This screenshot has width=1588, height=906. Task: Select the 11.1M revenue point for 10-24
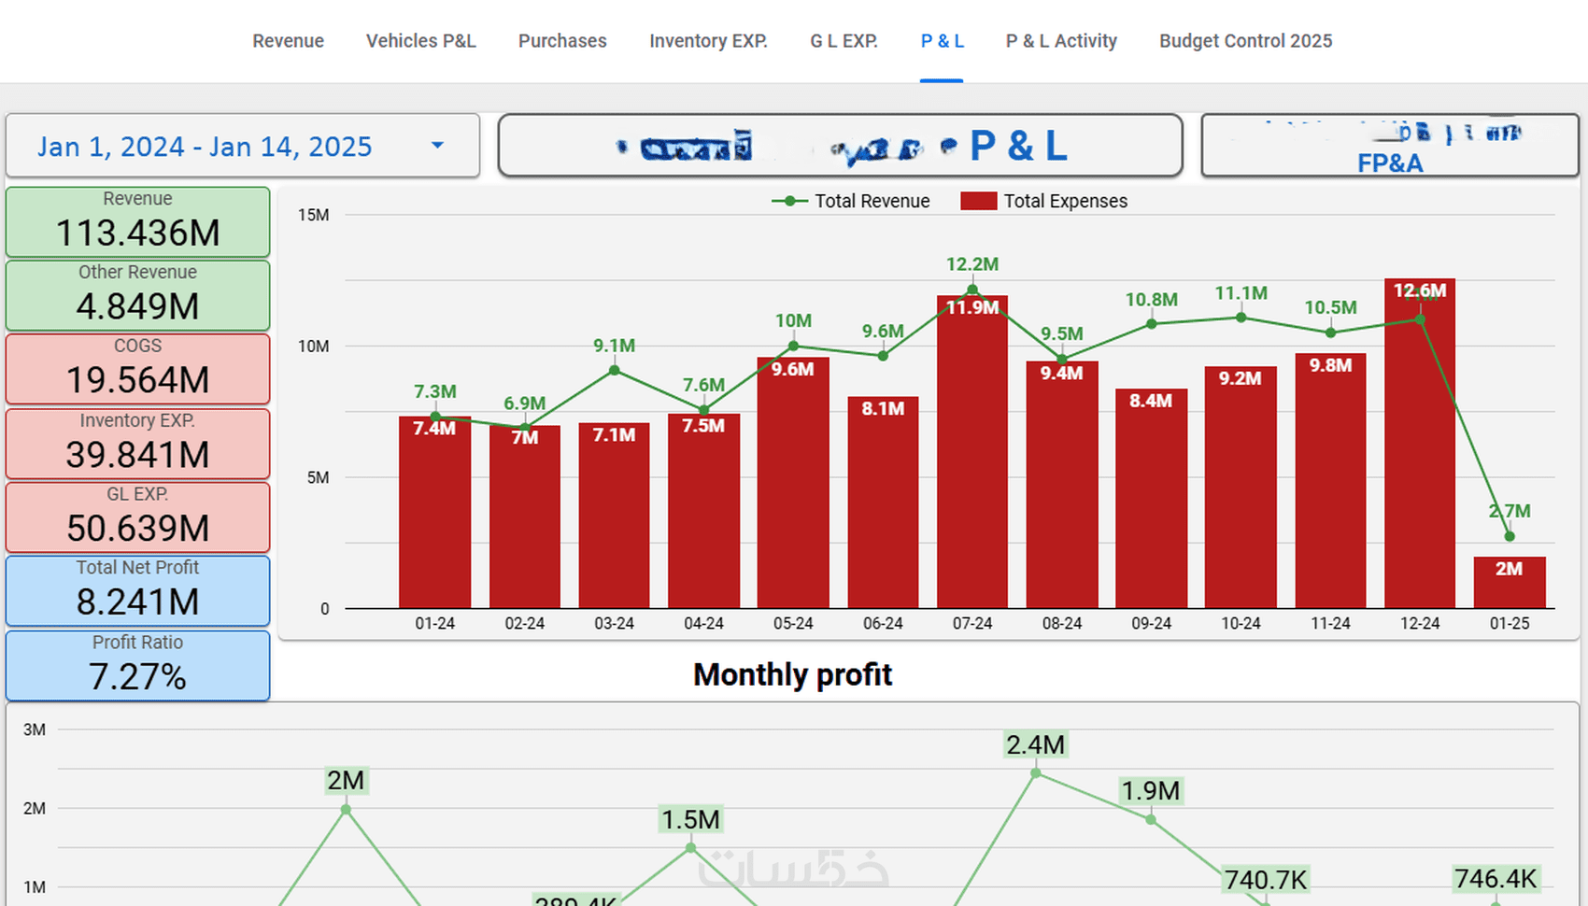tap(1241, 318)
